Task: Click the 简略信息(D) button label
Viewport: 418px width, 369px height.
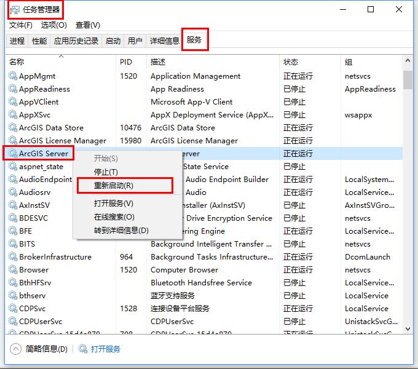Action: [47, 349]
